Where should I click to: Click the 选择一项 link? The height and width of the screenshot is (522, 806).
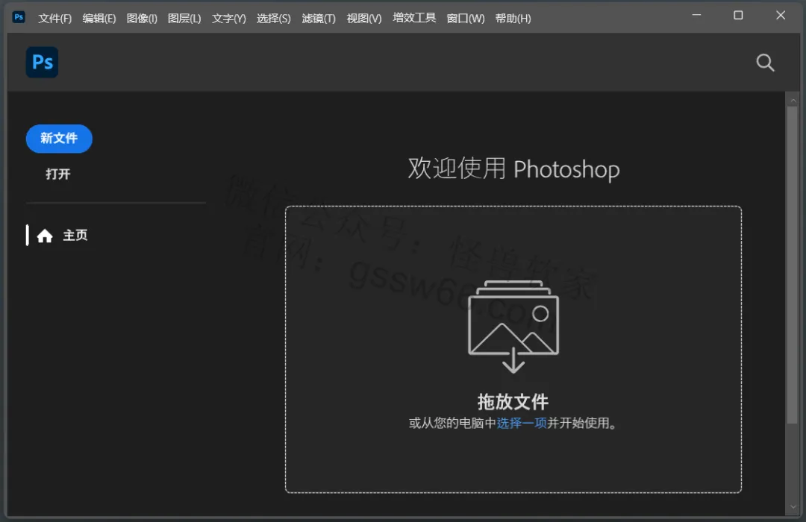521,423
